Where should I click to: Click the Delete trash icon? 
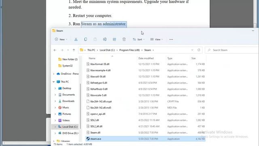pos(124,39)
